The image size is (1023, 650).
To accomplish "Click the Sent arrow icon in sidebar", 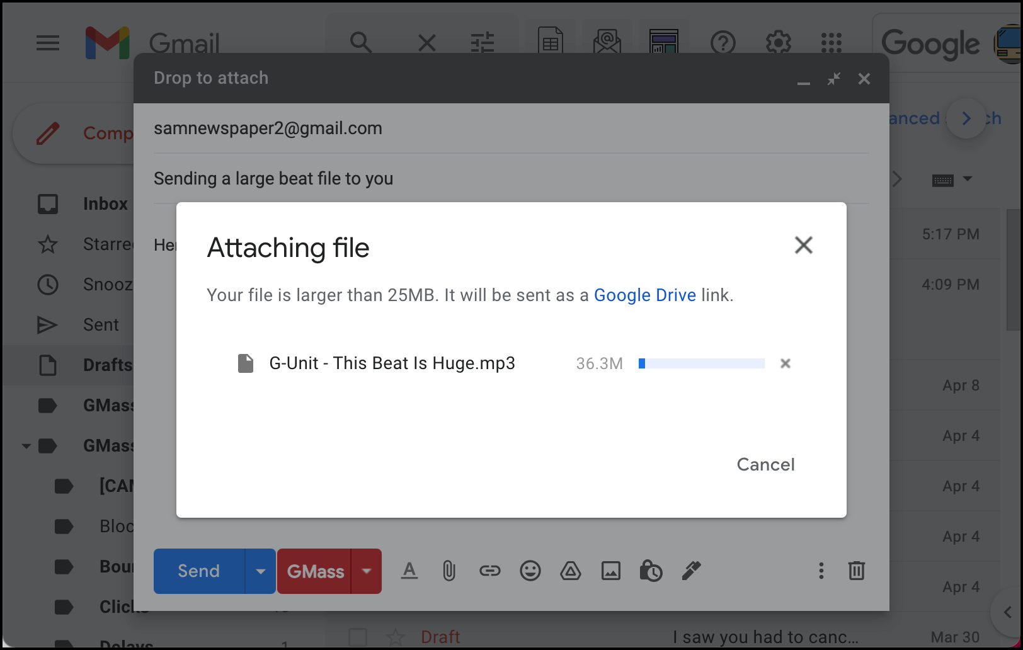I will (x=48, y=325).
